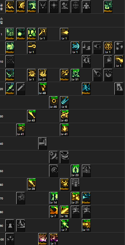Image resolution: width=125 pixels, height=245 pixels.
Task: Pick the orange hexagram circle Lv 1 skill
Action: click(108, 48)
